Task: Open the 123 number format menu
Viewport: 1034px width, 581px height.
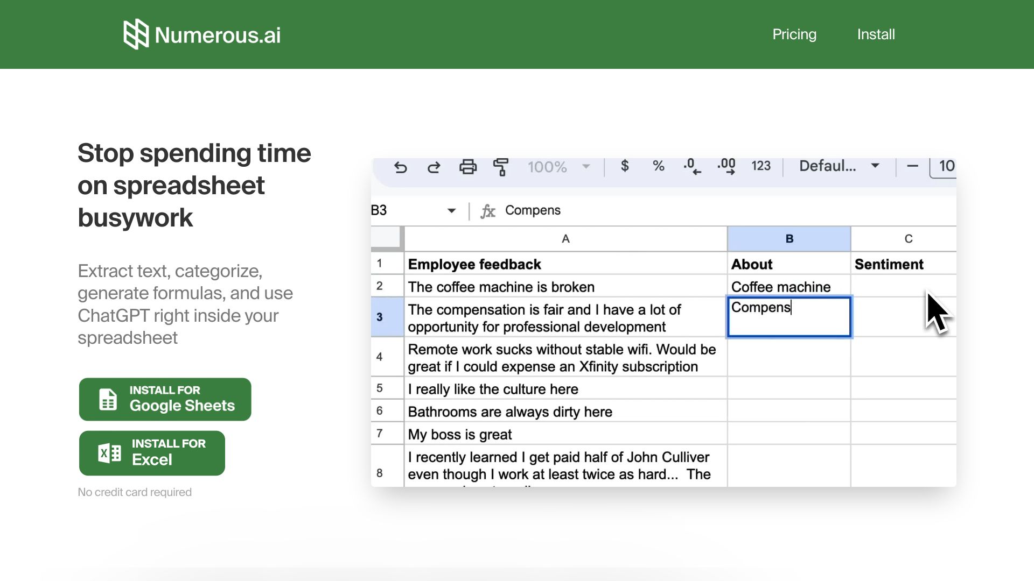Action: click(761, 166)
